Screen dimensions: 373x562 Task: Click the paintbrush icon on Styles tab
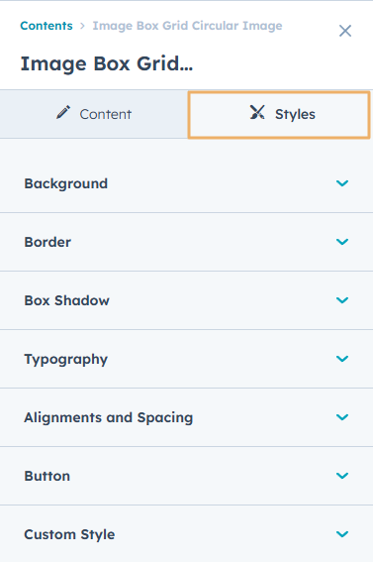pos(257,112)
